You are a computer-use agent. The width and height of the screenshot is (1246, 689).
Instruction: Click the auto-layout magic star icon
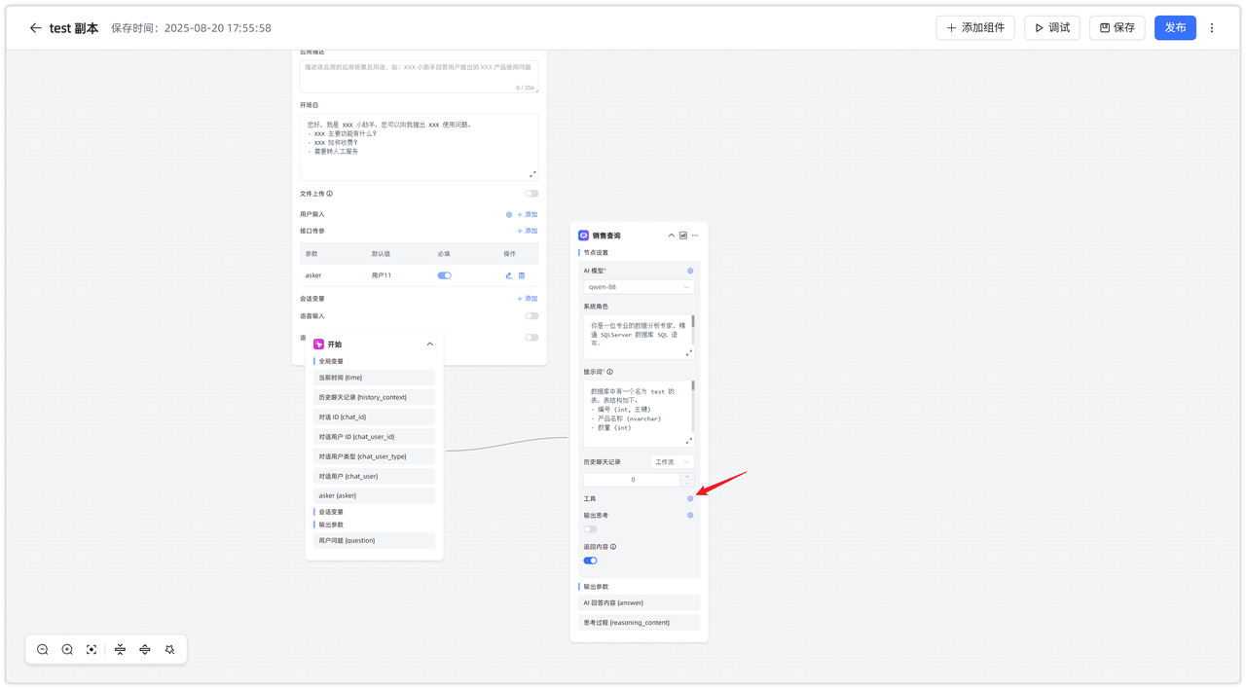(x=168, y=649)
